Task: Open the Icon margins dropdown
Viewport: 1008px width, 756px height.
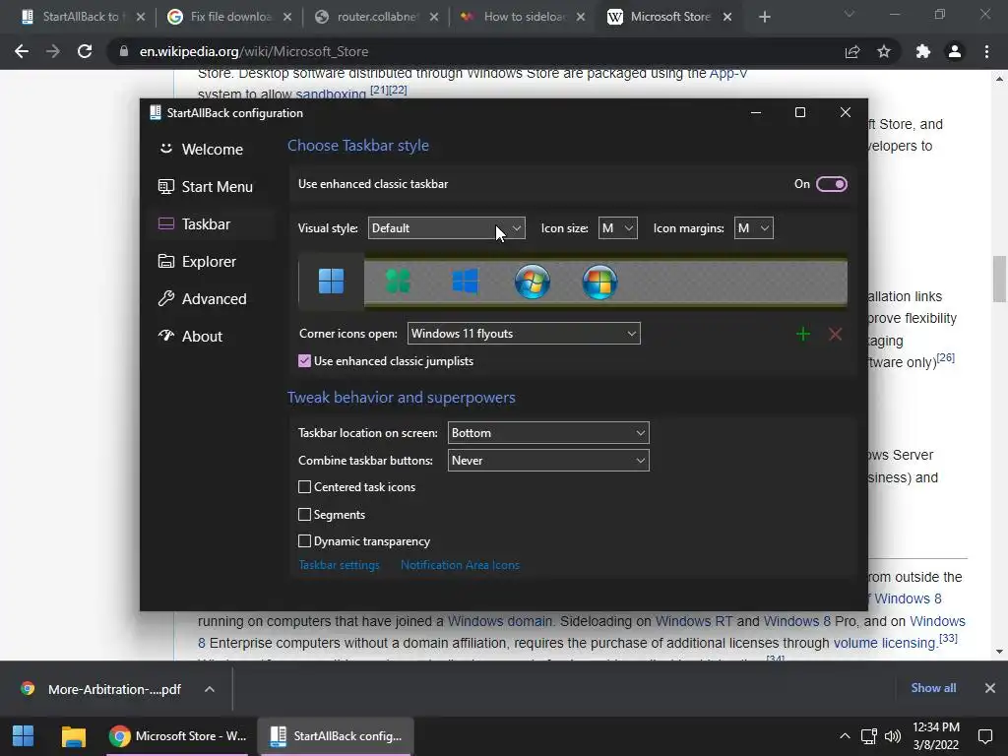Action: pos(753,228)
